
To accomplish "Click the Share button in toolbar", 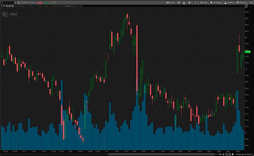I will (170, 3).
